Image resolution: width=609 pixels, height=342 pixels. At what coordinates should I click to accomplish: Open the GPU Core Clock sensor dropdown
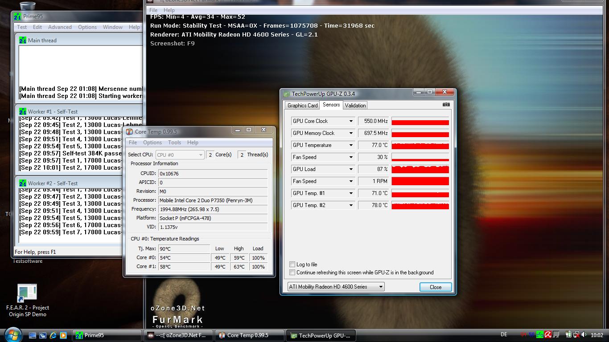point(351,121)
